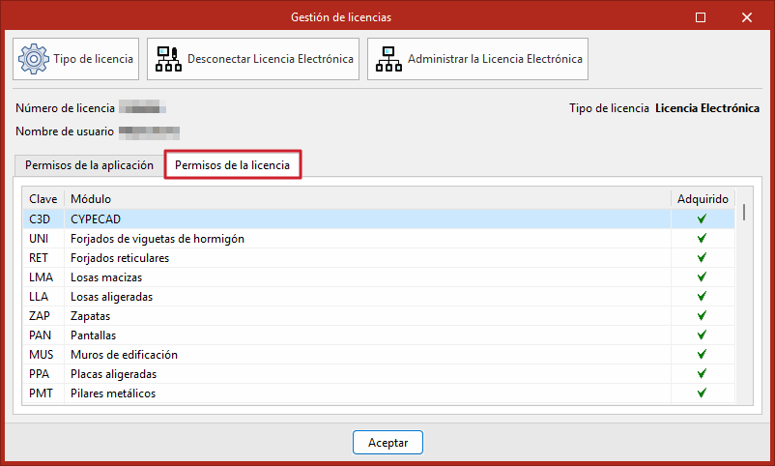775x466 pixels.
Task: Click the green check for Pantallas
Action: click(x=702, y=335)
